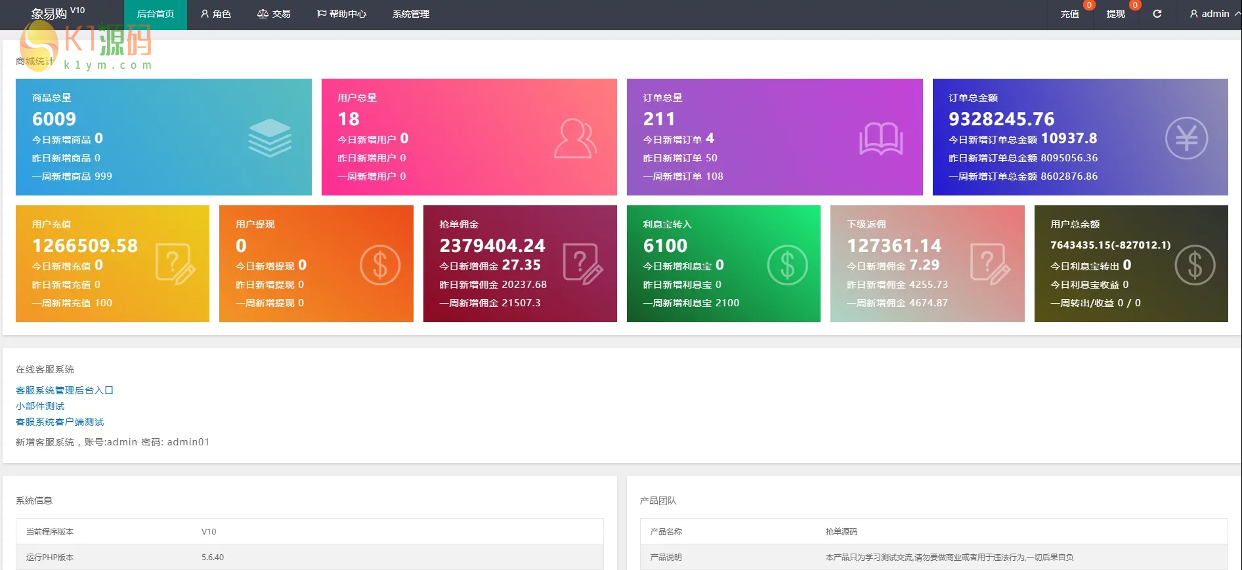Open the 小部件测试 link
1242x570 pixels.
(40, 406)
